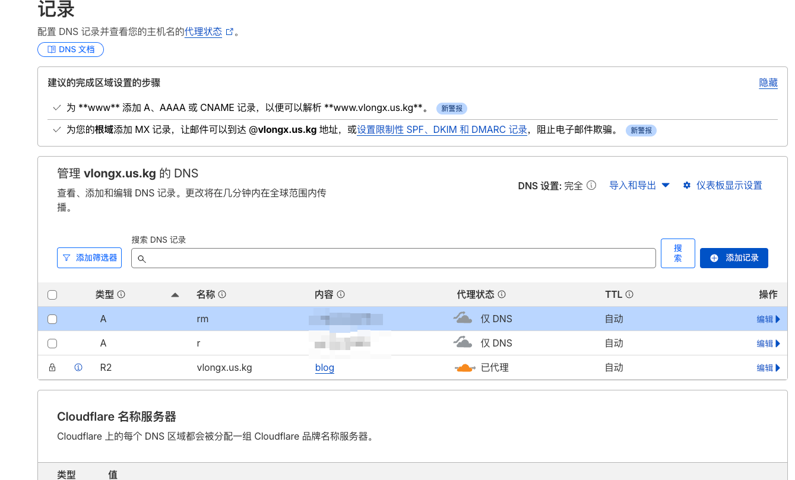Image resolution: width=795 pixels, height=480 pixels.
Task: Open 仪表板显示设置 gear settings
Action: pyautogui.click(x=723, y=185)
